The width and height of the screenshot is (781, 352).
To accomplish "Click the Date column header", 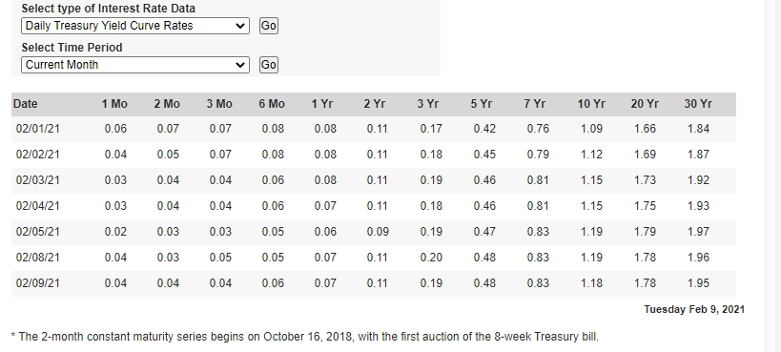I will (x=26, y=104).
